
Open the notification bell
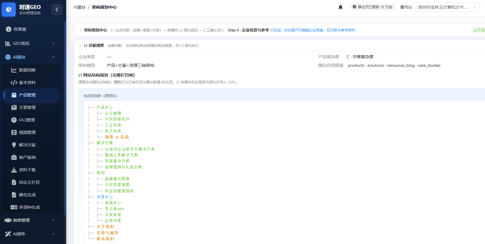point(340,7)
